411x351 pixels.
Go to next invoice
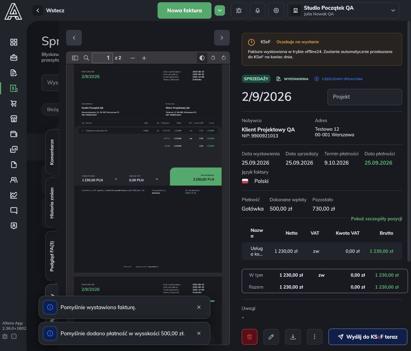tap(222, 38)
